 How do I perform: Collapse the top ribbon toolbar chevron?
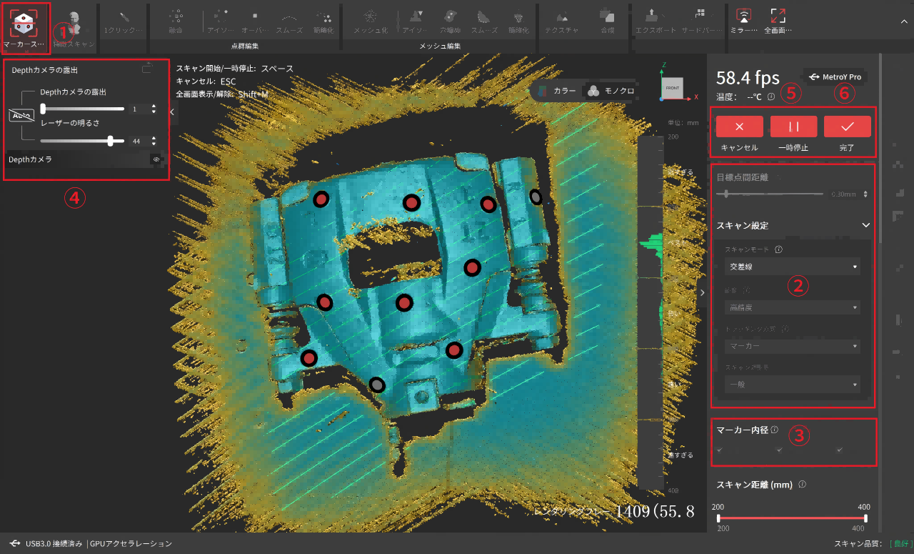click(903, 21)
